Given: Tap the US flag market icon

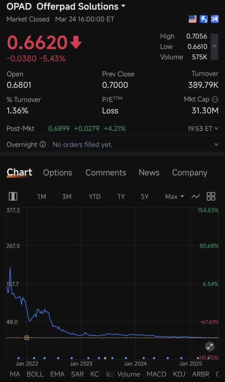Looking at the screenshot, I should [x=192, y=19].
